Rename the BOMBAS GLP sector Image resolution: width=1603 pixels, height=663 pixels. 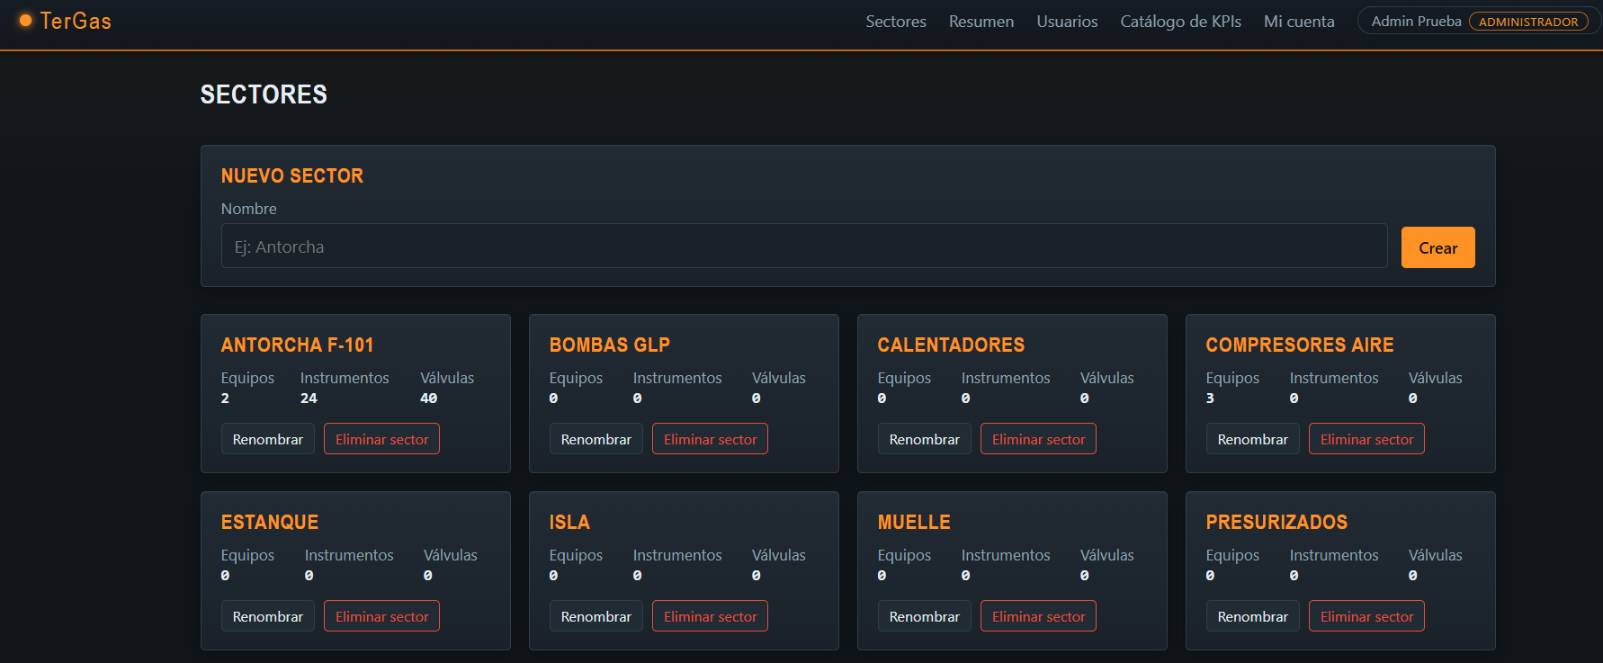coord(596,439)
